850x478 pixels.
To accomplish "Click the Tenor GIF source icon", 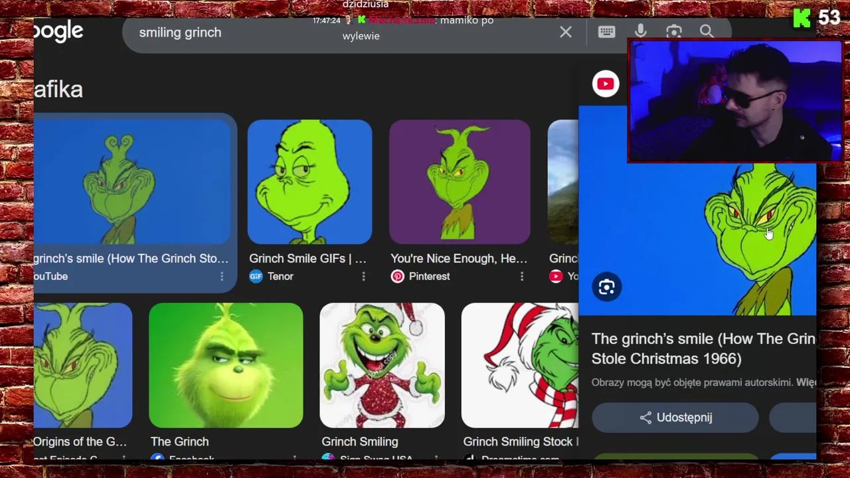I will pyautogui.click(x=256, y=276).
